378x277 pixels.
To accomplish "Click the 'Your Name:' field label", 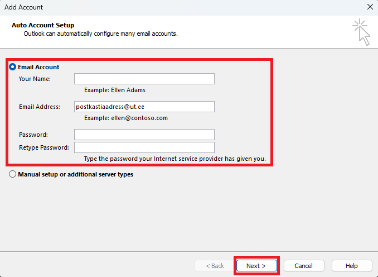I will (35, 79).
